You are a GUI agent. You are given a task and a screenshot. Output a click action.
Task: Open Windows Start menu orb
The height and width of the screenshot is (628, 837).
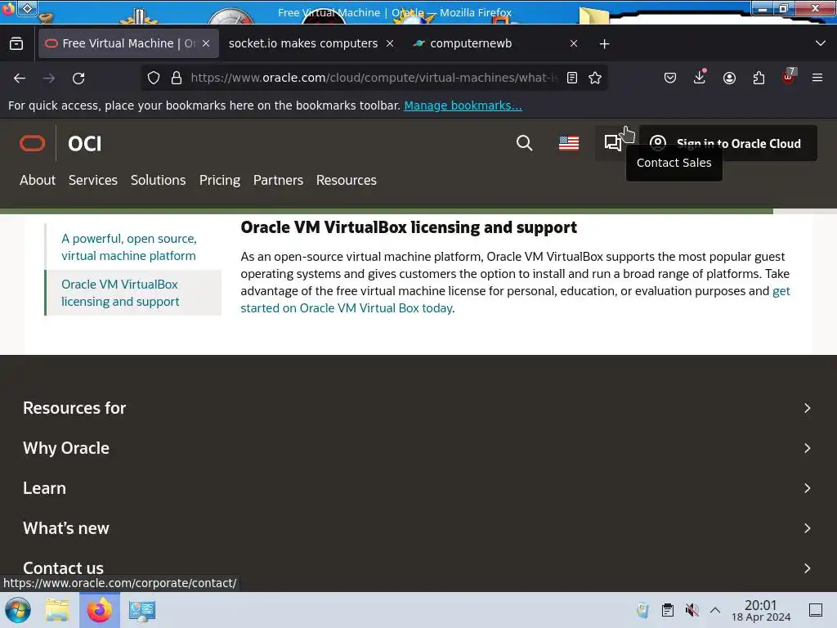coord(18,610)
